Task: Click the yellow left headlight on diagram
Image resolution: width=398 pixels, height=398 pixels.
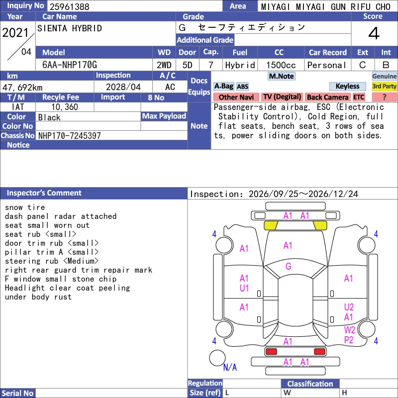Action: click(x=271, y=225)
